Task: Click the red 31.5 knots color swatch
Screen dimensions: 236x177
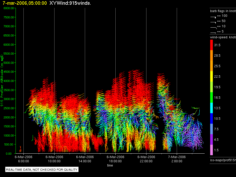Action: click(212, 45)
